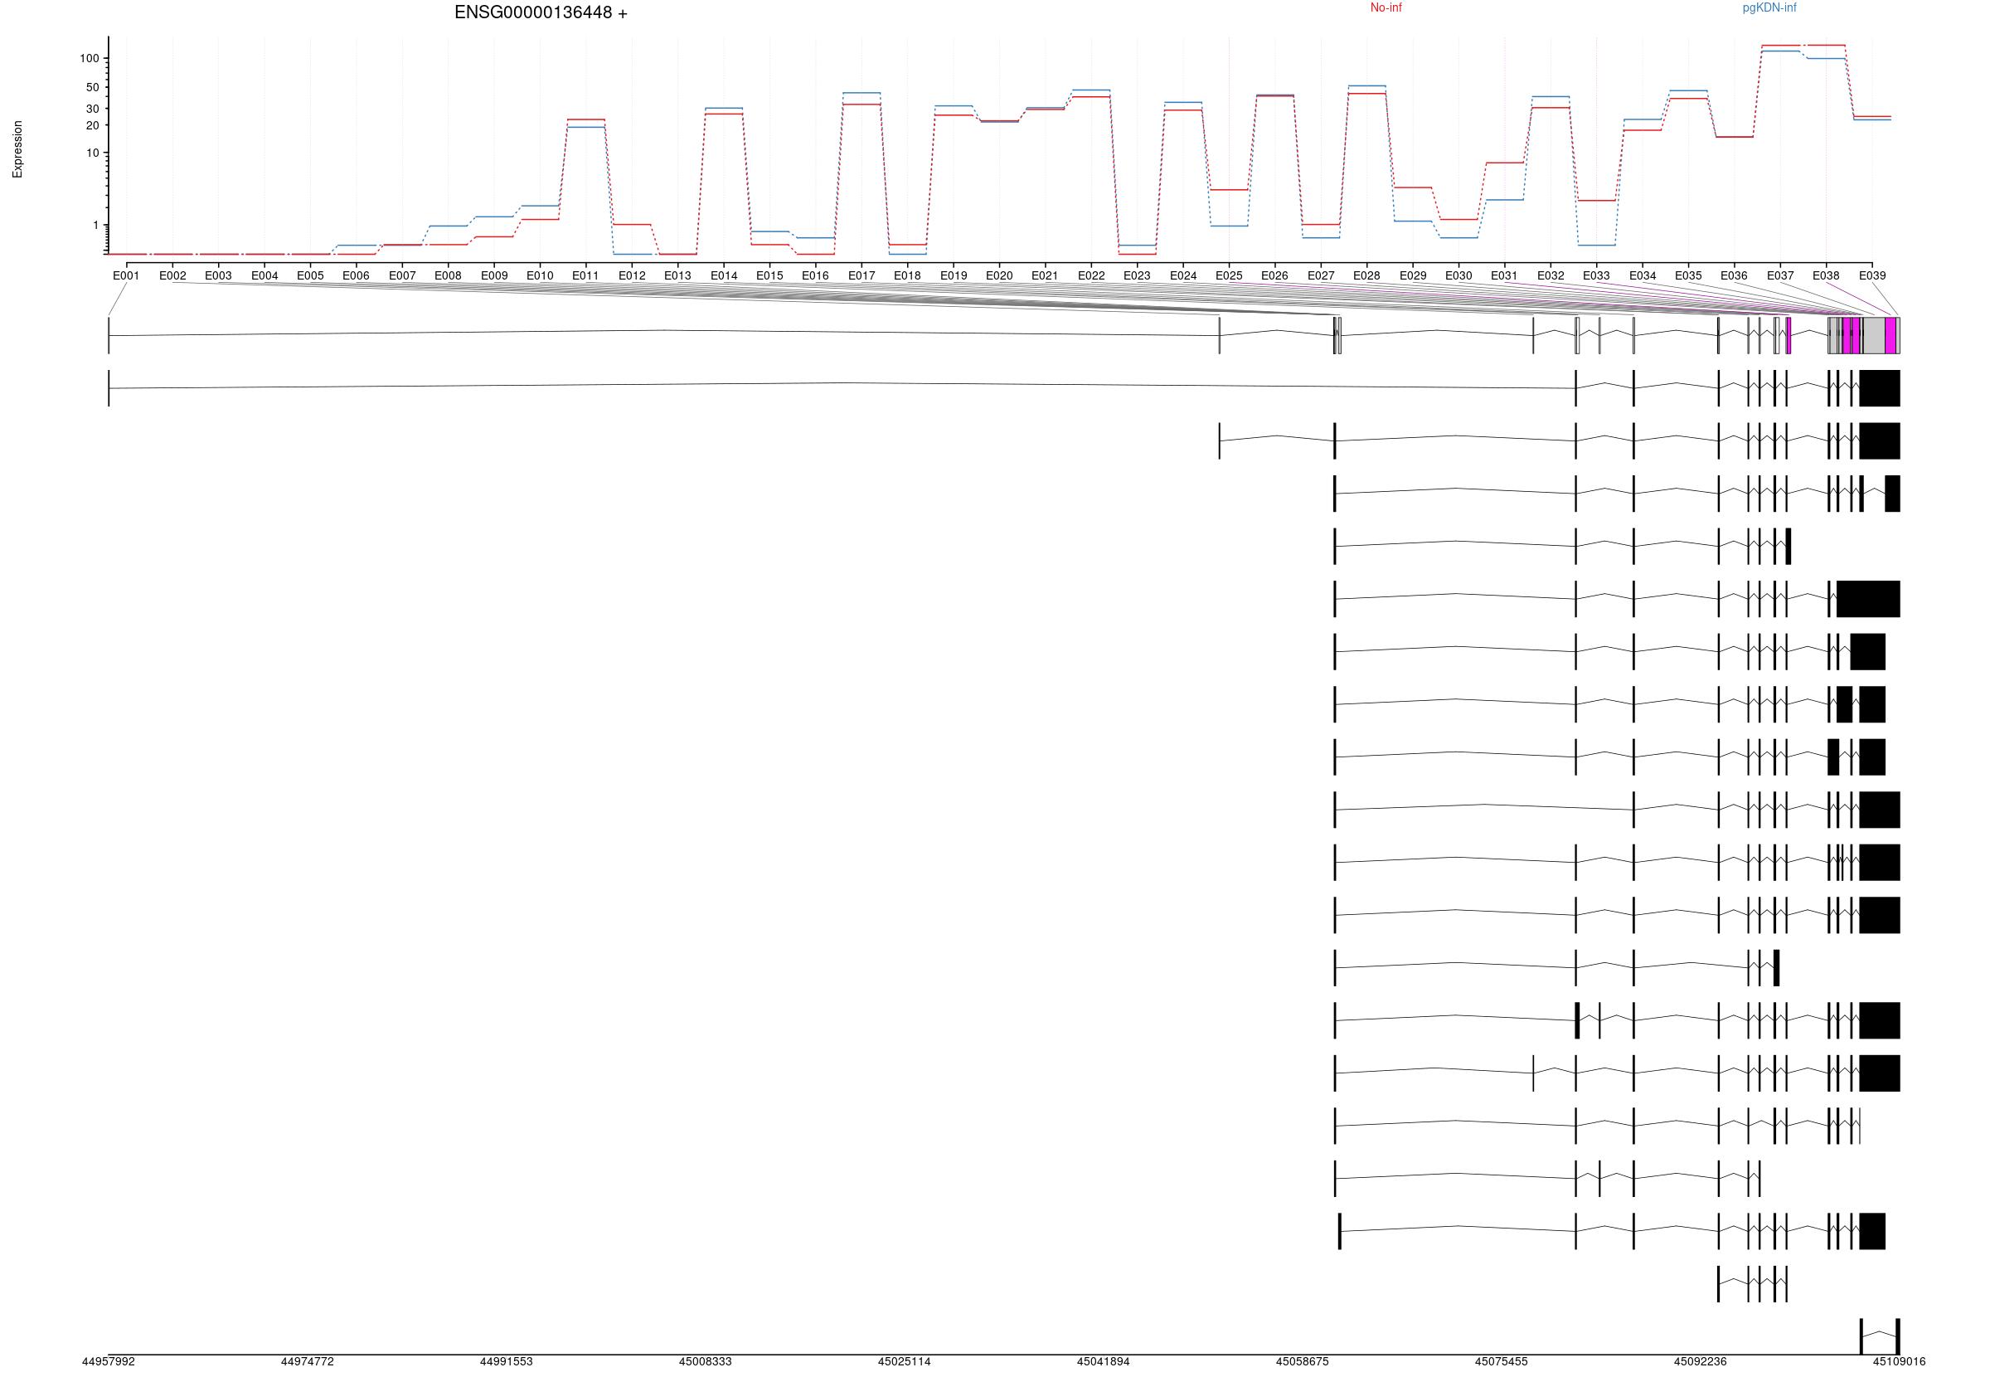Select the blue pgKDN-inf legend label

pyautogui.click(x=1769, y=7)
